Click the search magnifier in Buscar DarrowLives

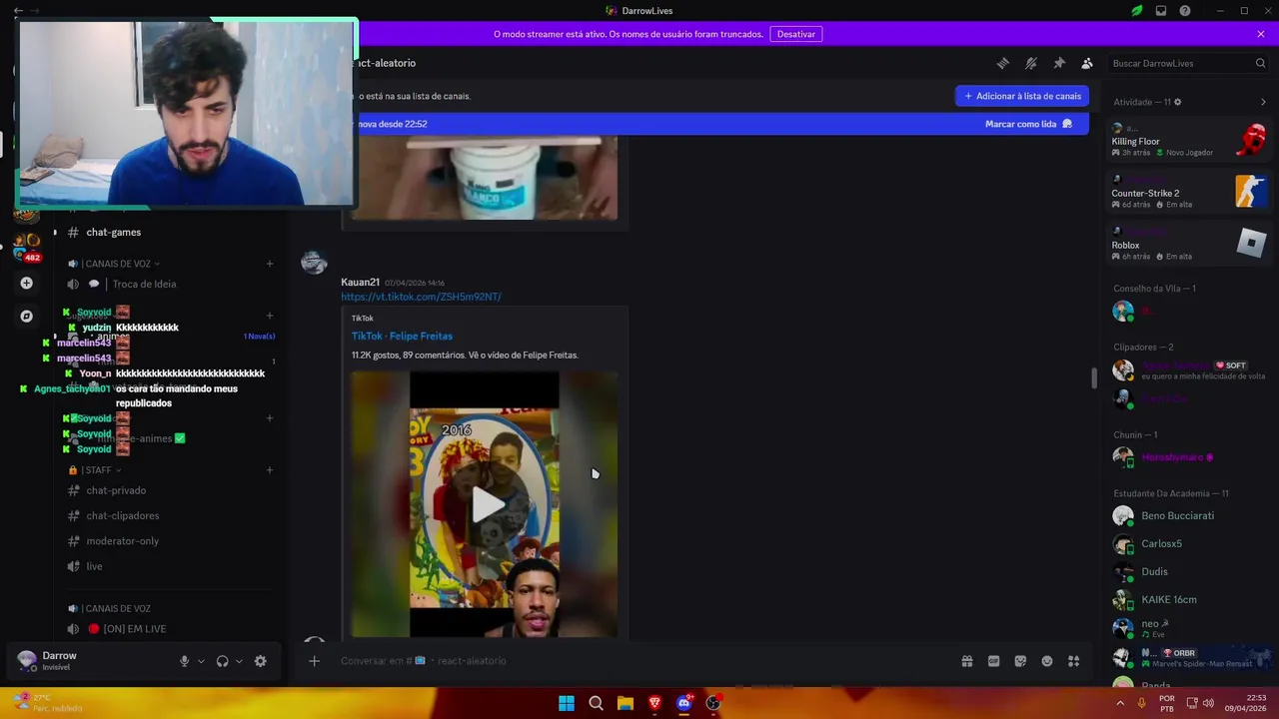[1260, 63]
